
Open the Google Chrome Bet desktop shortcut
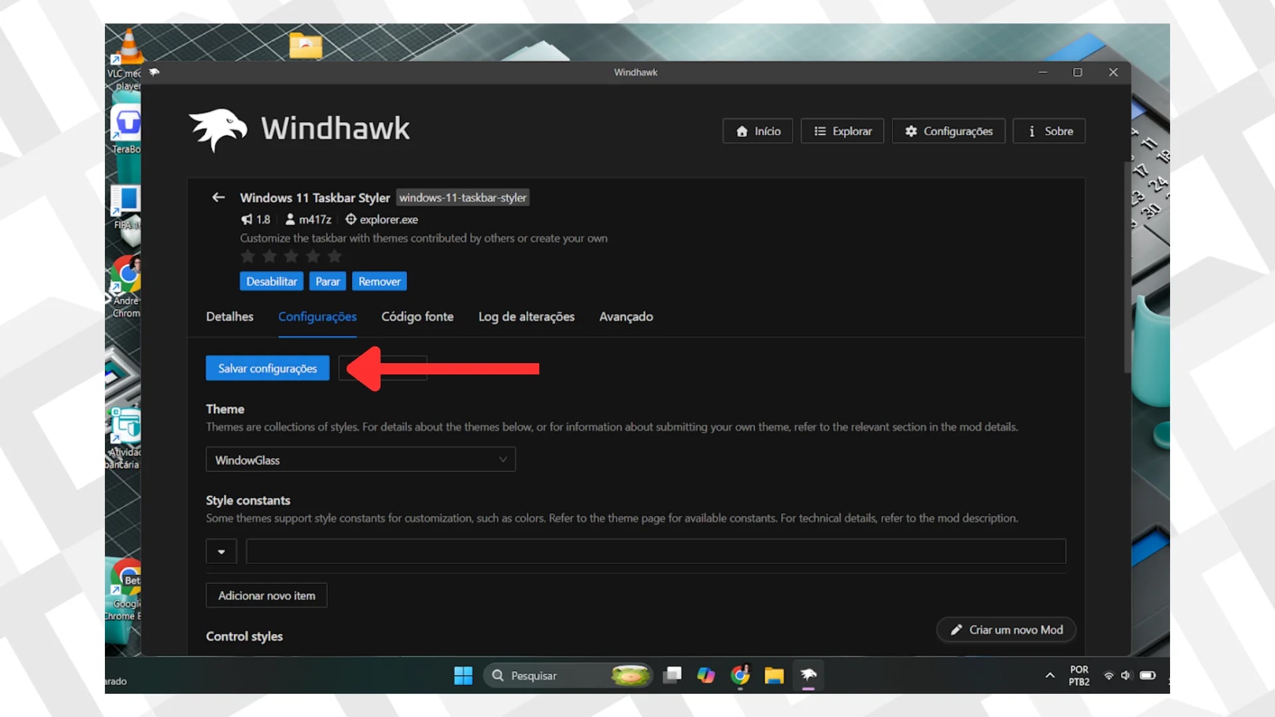(125, 590)
